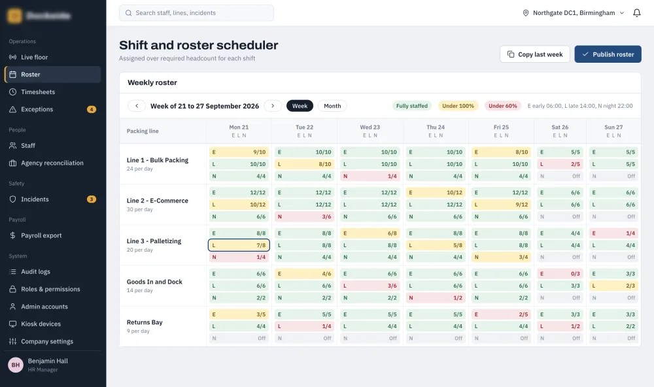The width and height of the screenshot is (654, 387).
Task: Select Line 1 Saturday late 2/5 cell
Action: click(560, 164)
